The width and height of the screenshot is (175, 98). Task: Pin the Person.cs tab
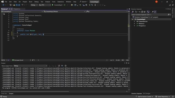[x=10, y=9]
